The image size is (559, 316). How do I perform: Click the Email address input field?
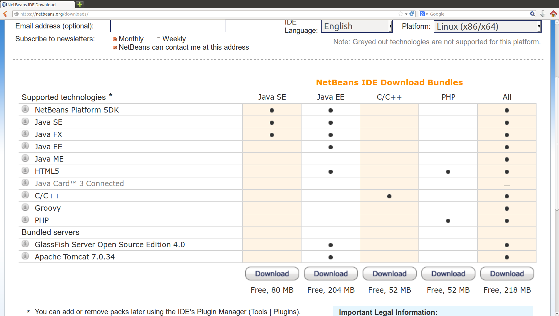tap(168, 26)
